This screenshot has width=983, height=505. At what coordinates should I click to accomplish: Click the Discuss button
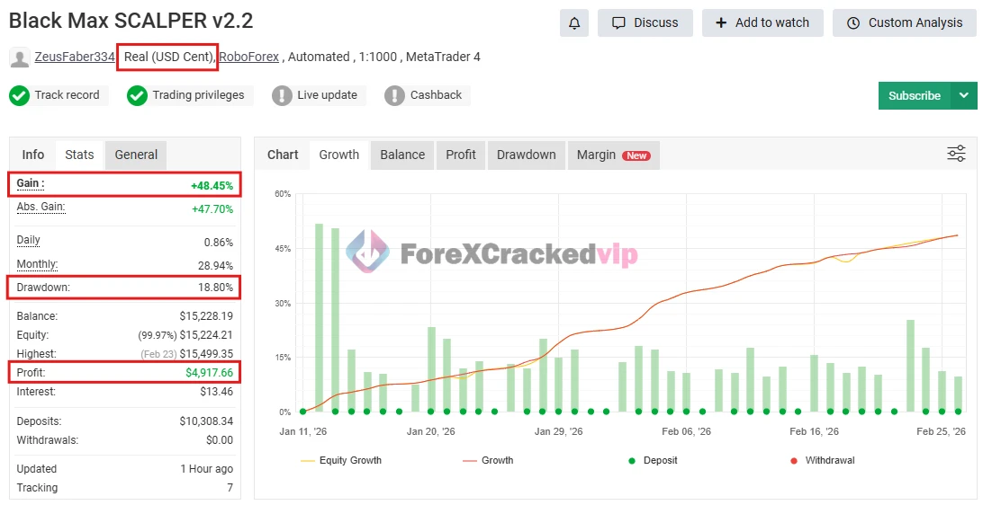click(x=645, y=23)
